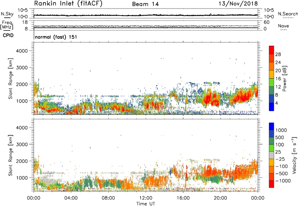Click the velocity color bar grey segment

click(x=272, y=155)
